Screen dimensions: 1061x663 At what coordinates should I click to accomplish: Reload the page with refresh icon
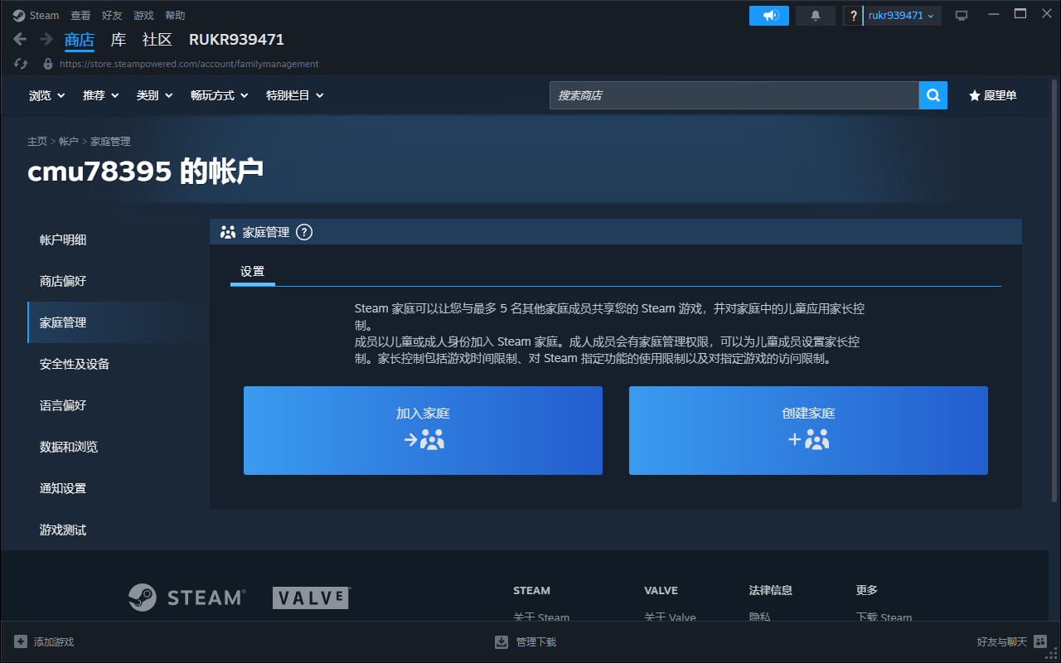[x=22, y=64]
